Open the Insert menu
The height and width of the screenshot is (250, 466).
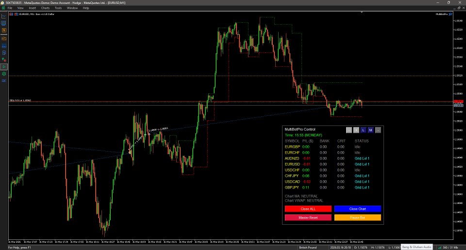(x=32, y=8)
